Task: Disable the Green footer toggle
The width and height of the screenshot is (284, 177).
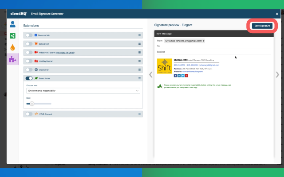Action: (29, 78)
